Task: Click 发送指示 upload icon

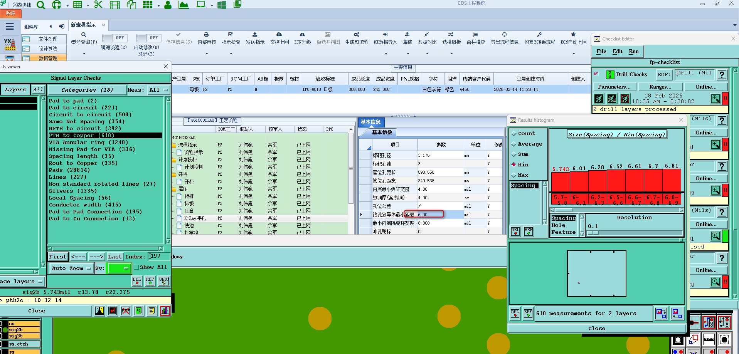Action: [255, 35]
